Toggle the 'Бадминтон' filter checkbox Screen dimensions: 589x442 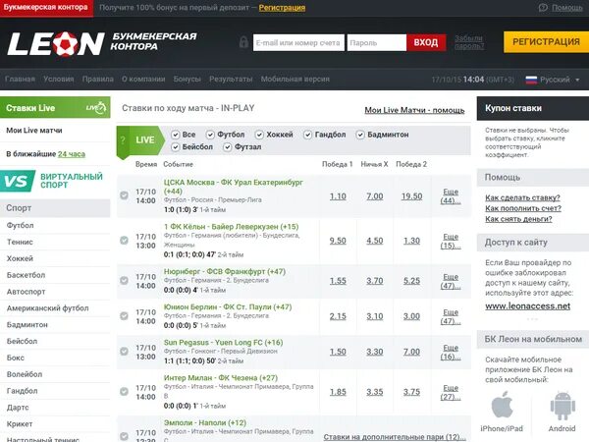point(360,135)
